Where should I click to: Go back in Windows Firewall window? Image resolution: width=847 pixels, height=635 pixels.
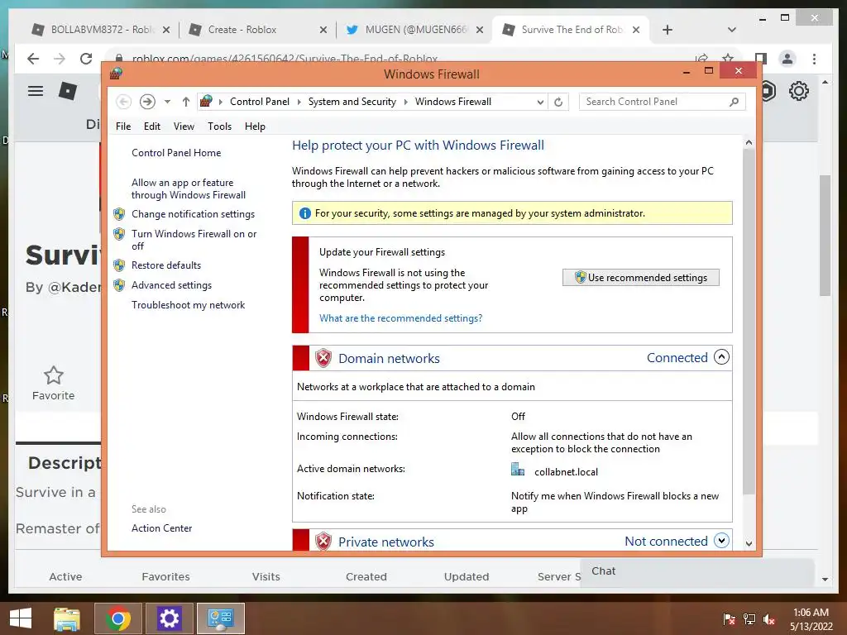123,102
